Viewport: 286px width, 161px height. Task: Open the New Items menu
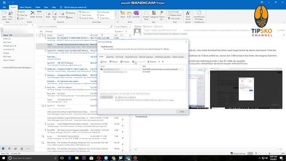(x=10, y=15)
